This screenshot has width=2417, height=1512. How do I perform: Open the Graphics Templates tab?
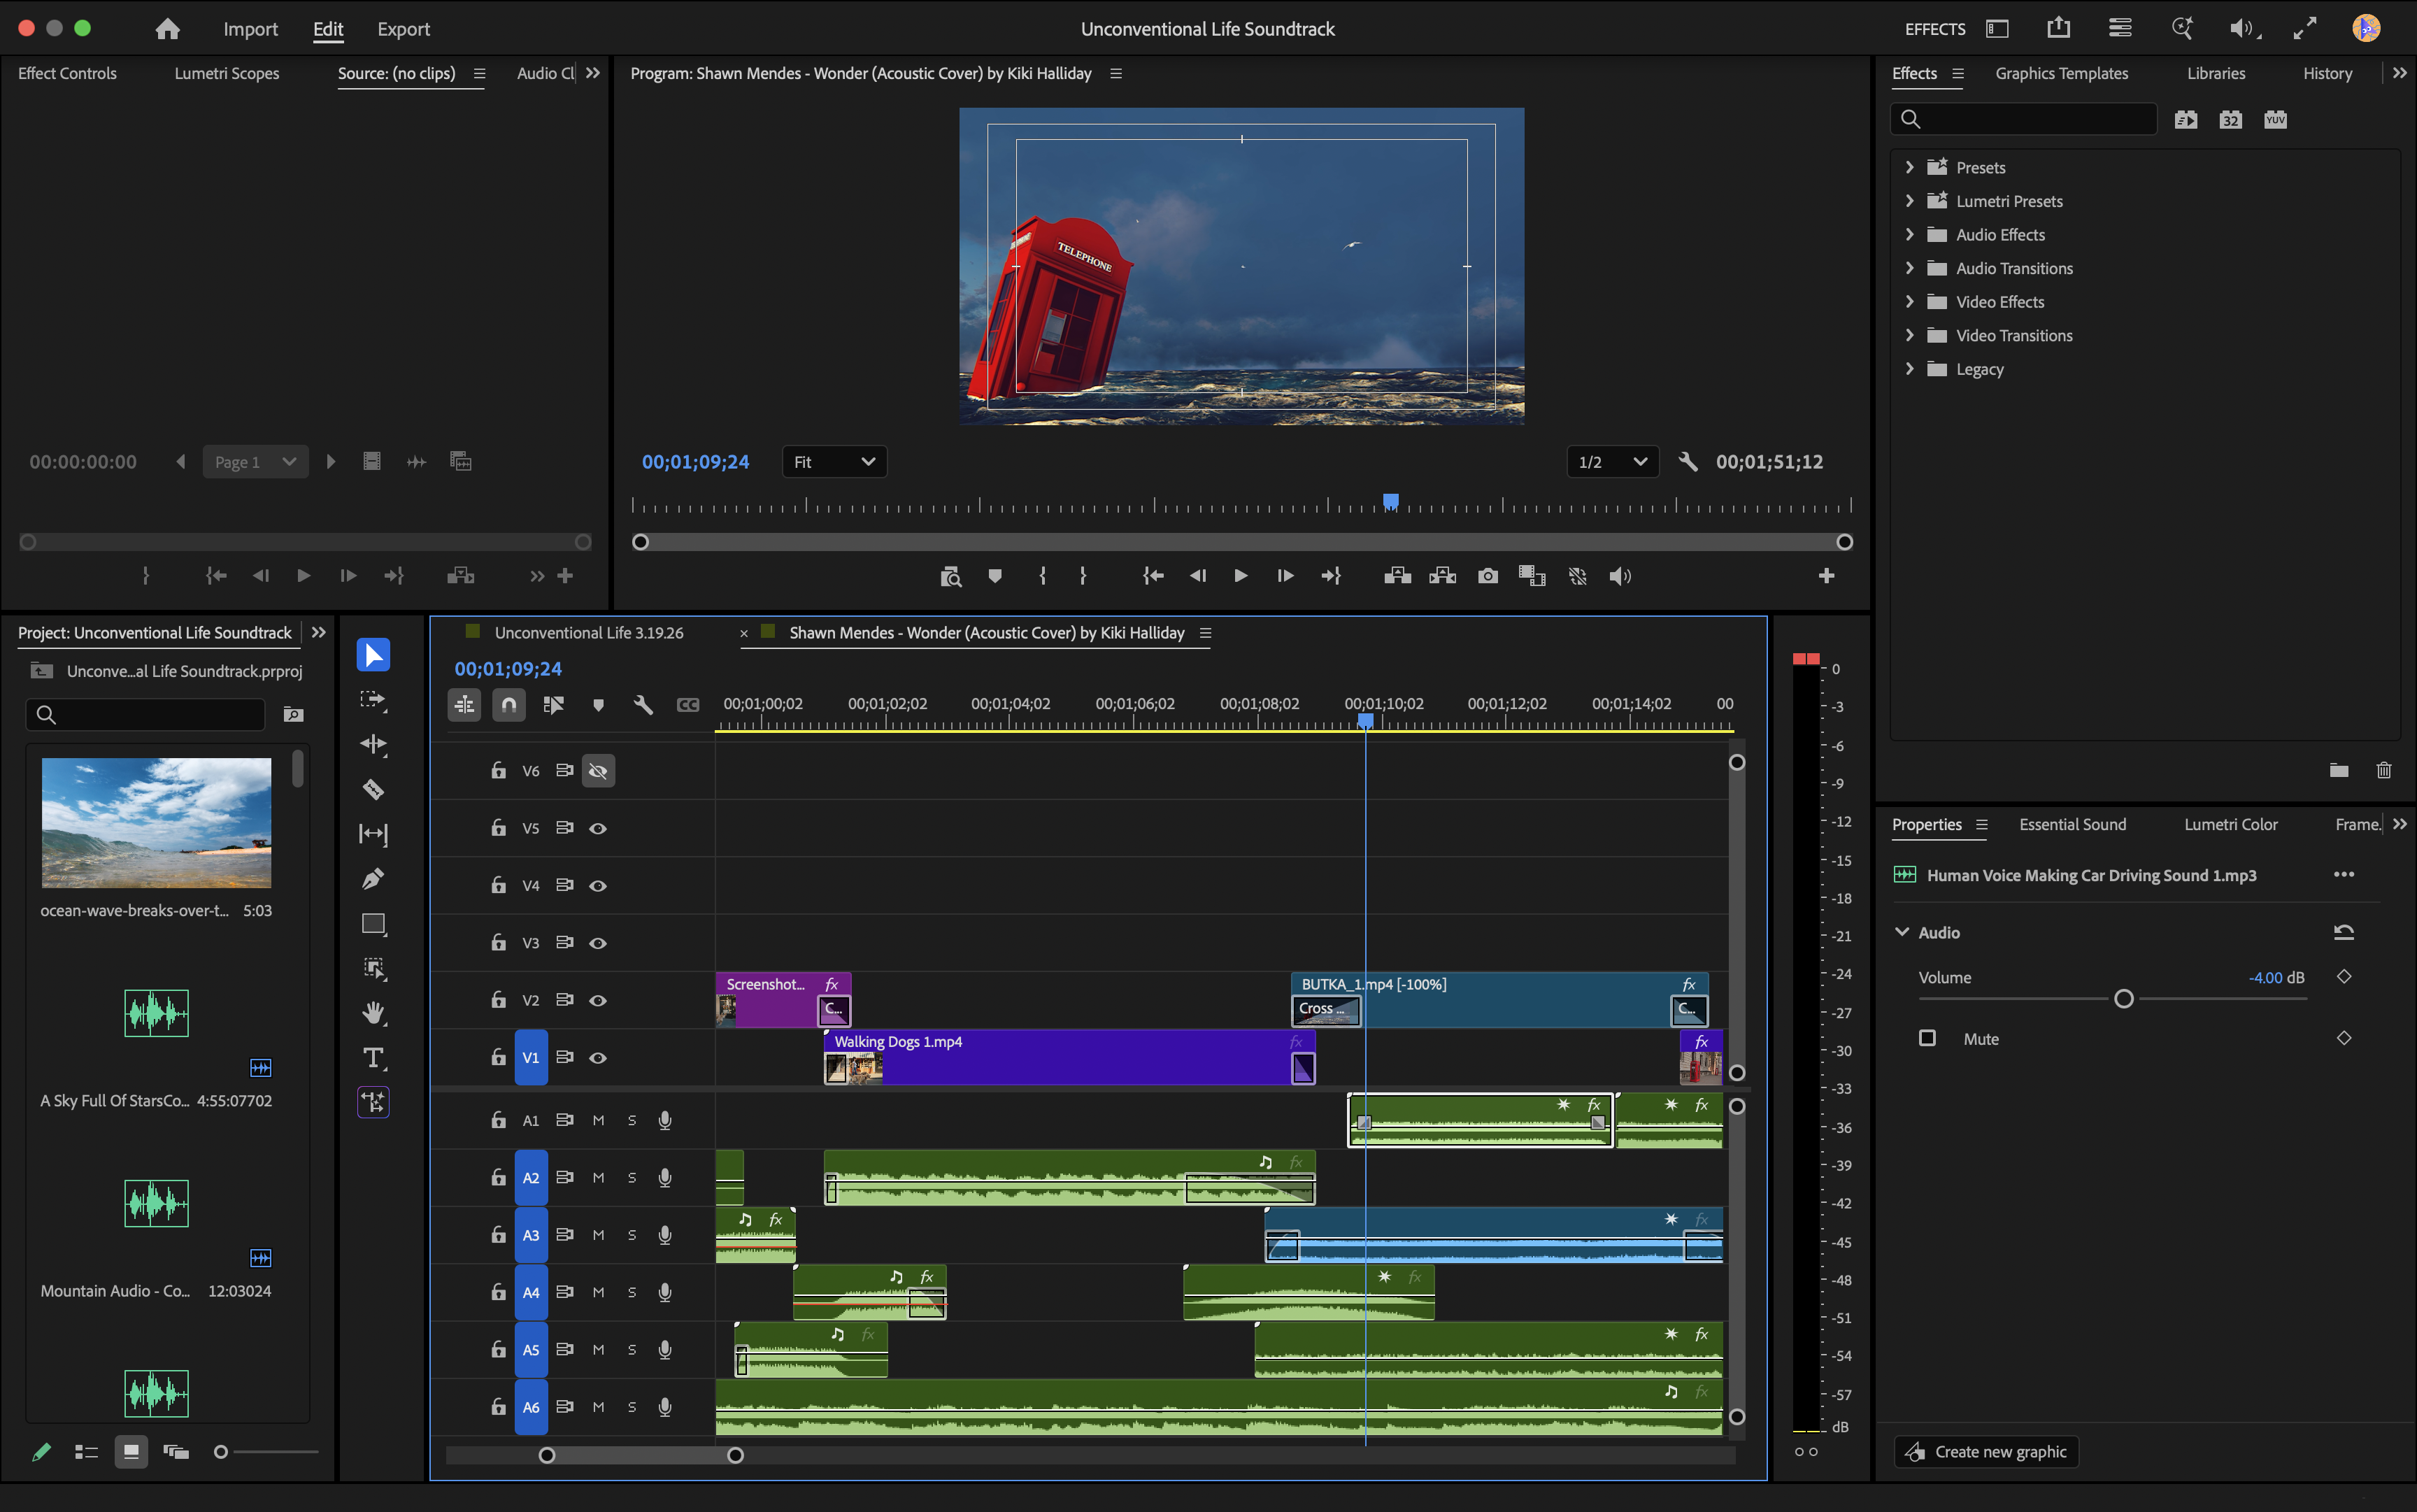click(2061, 73)
